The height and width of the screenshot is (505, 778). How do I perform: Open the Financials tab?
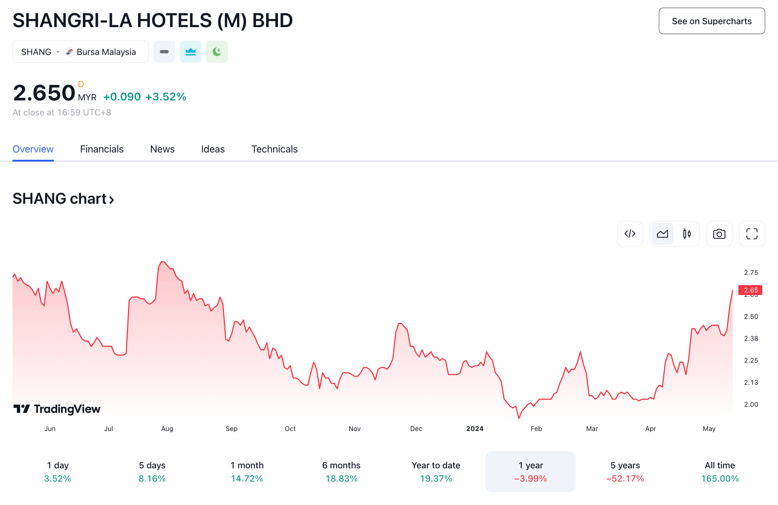point(102,149)
